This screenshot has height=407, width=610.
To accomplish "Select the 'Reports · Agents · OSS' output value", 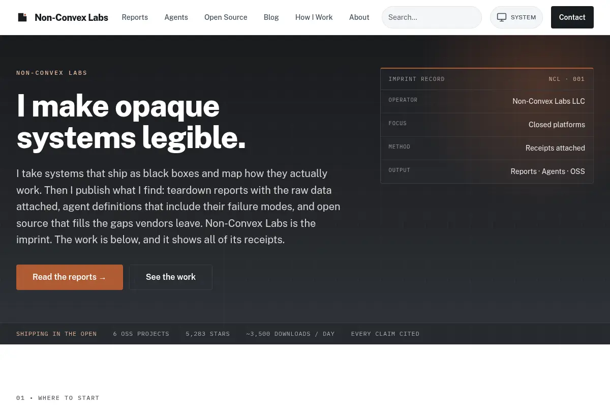I will coord(547,171).
